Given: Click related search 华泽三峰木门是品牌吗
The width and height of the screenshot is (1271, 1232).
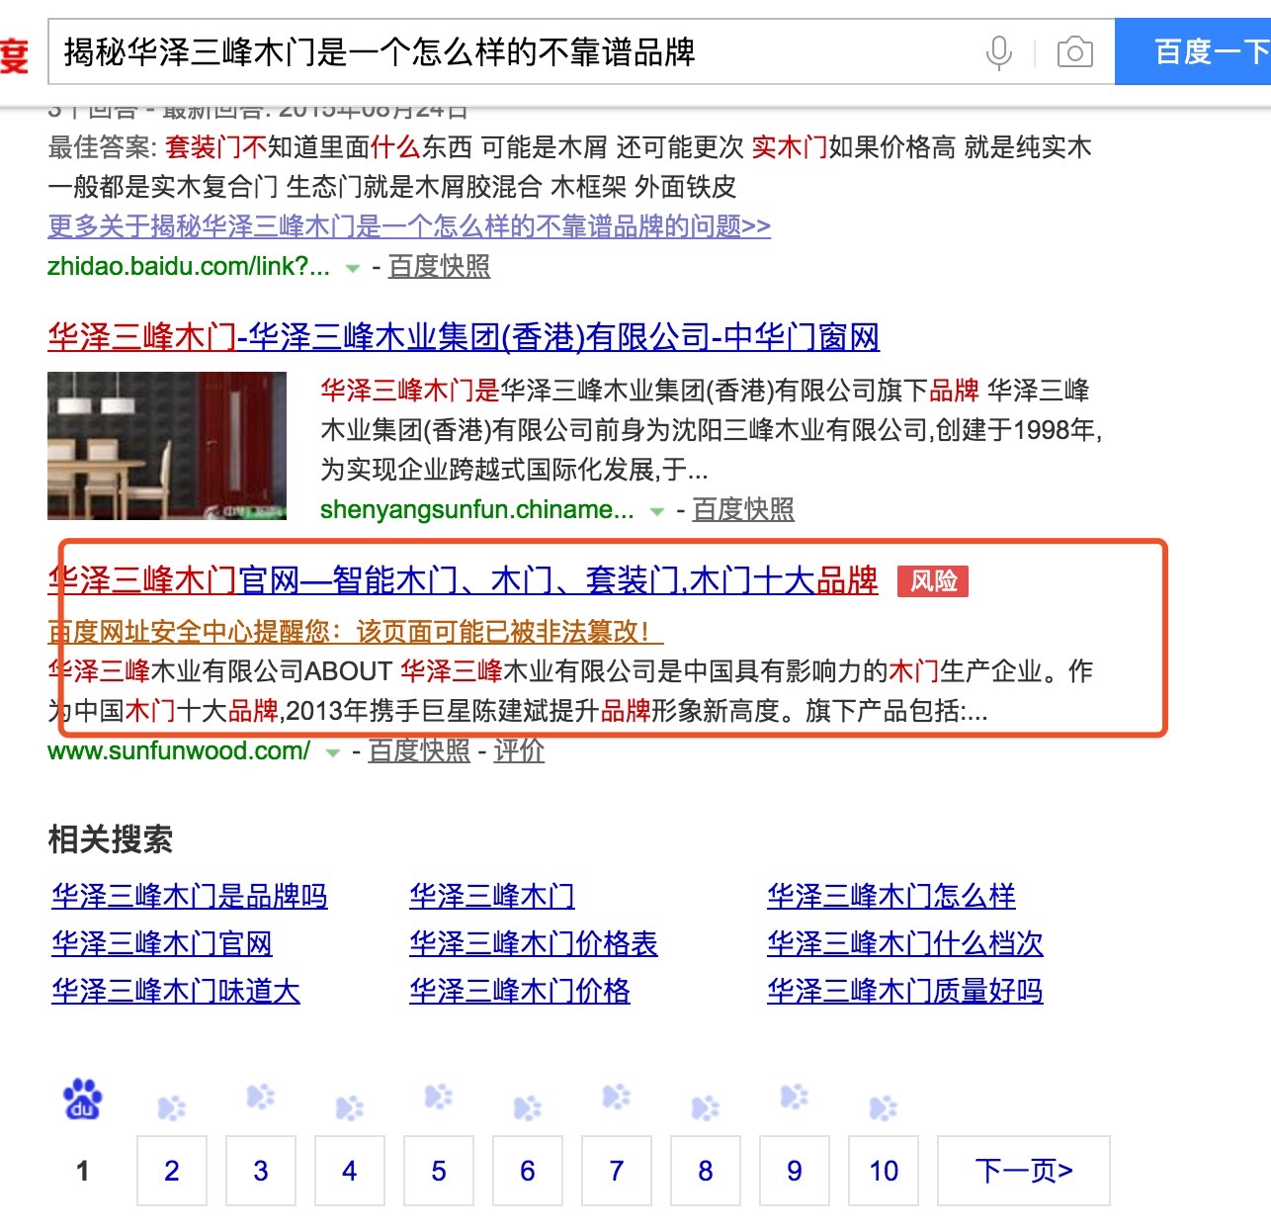Looking at the screenshot, I should 190,897.
